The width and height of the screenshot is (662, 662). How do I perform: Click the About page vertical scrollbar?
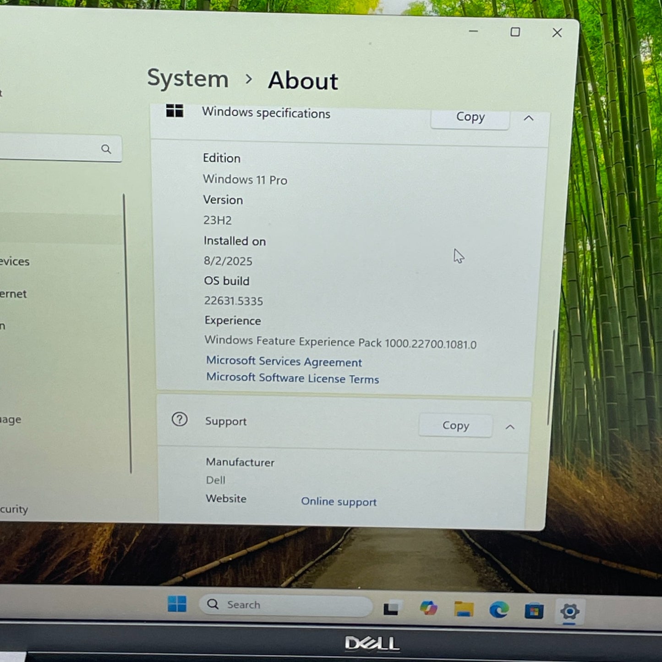(551, 377)
